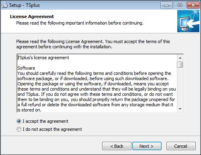
Task: Click the empty scrollbar track below the thumb
Action: (x=180, y=87)
